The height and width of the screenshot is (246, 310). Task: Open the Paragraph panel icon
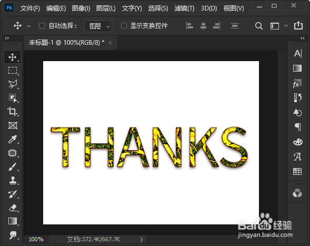(x=297, y=127)
